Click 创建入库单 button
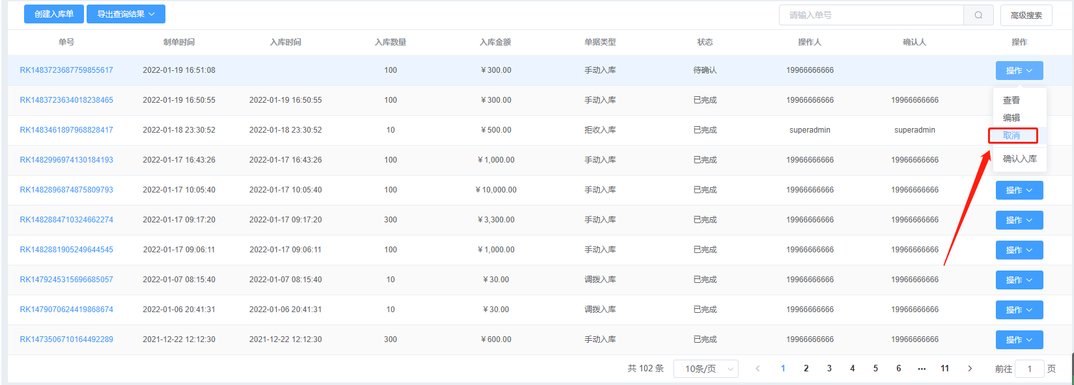 point(54,14)
